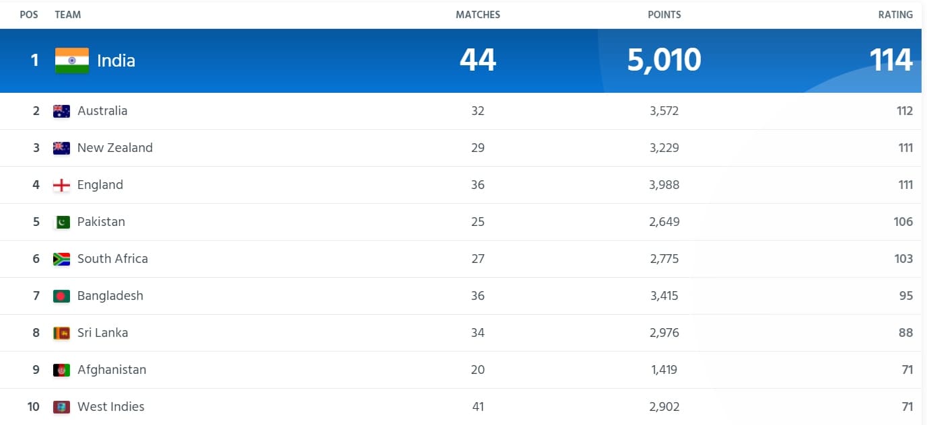Image resolution: width=927 pixels, height=425 pixels.
Task: Click the POINTS column header
Action: (664, 15)
